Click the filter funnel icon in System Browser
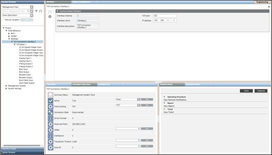 (37, 11)
